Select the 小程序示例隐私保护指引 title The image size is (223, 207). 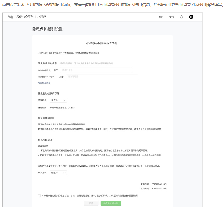102,43
